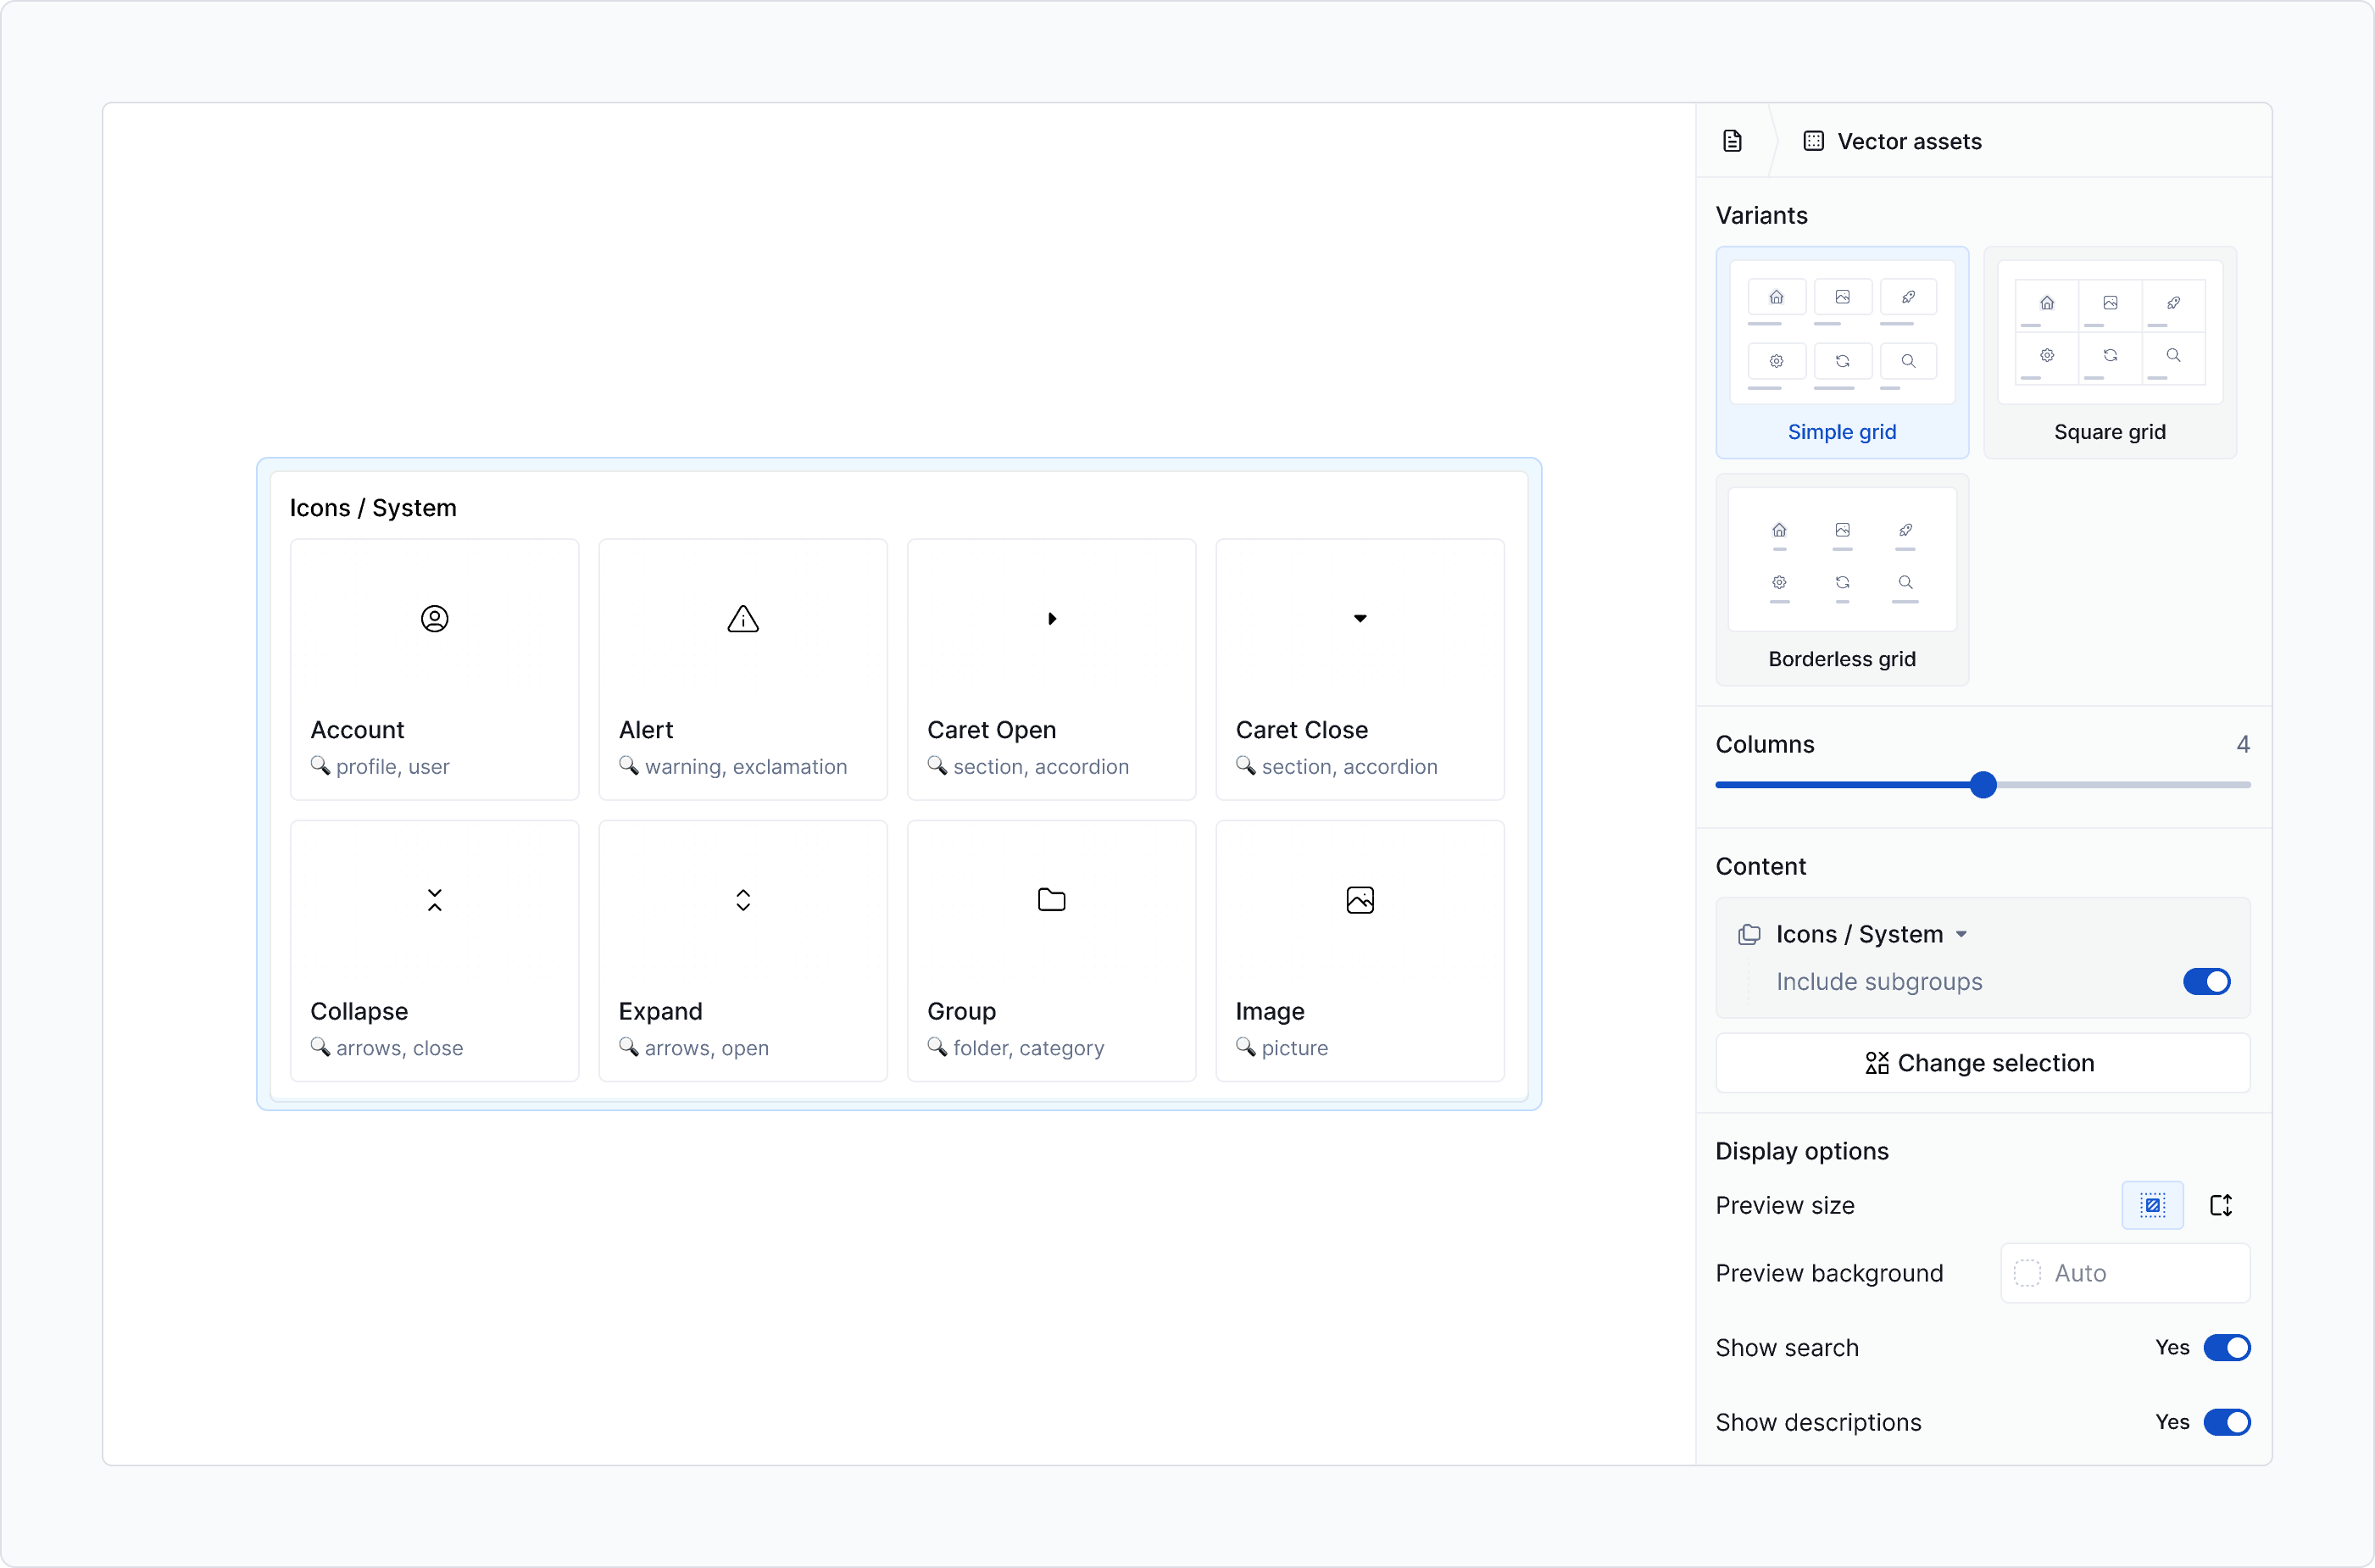Image resolution: width=2375 pixels, height=1568 pixels.
Task: Click the Collapse arrows icon
Action: (x=434, y=900)
